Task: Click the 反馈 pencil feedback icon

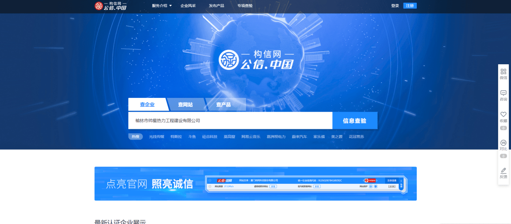Action: coord(503,171)
